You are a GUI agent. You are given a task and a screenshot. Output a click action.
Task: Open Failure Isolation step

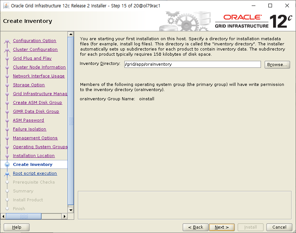click(x=30, y=129)
